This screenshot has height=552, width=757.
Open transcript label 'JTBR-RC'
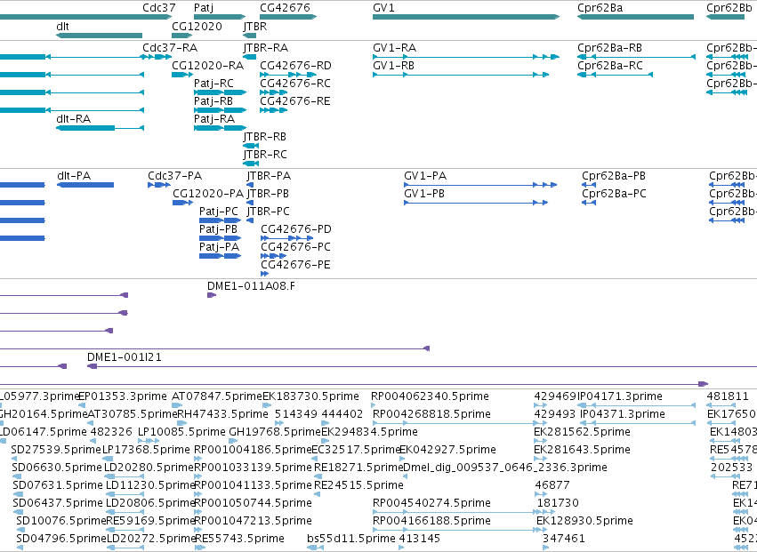click(265, 155)
